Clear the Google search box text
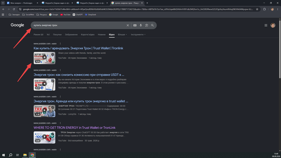281x158 pixels. click(x=128, y=25)
